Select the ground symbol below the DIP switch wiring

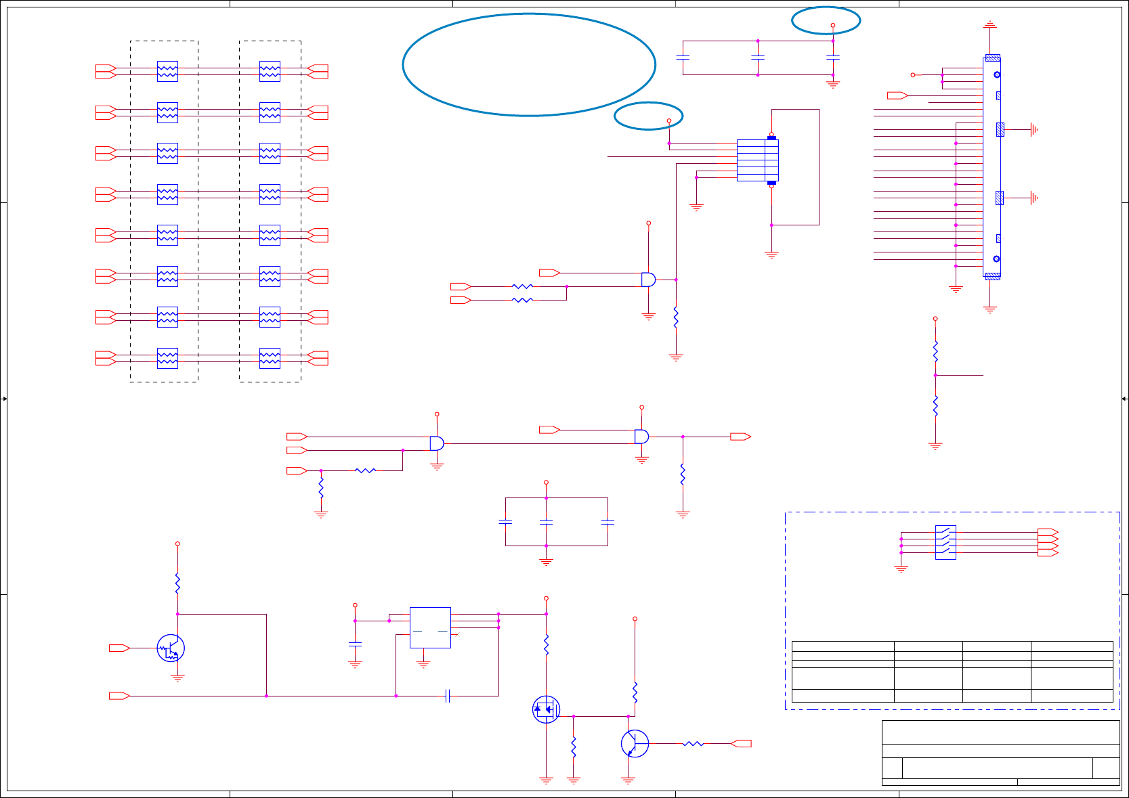click(x=901, y=569)
